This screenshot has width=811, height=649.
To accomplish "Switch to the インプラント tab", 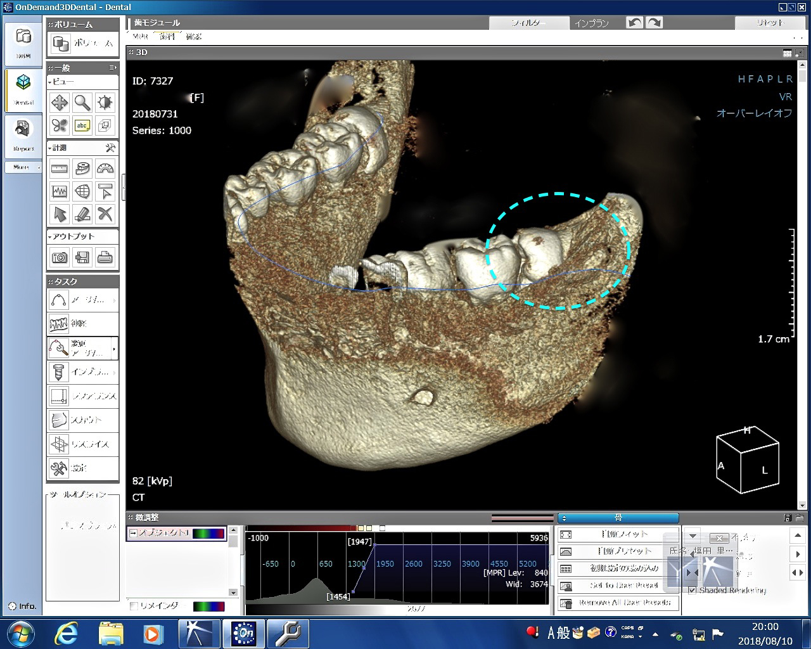I will coord(591,23).
